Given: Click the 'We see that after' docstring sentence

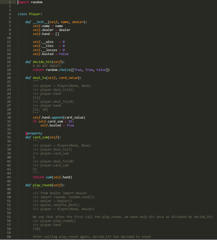Looking at the screenshot, I should click(123, 217).
